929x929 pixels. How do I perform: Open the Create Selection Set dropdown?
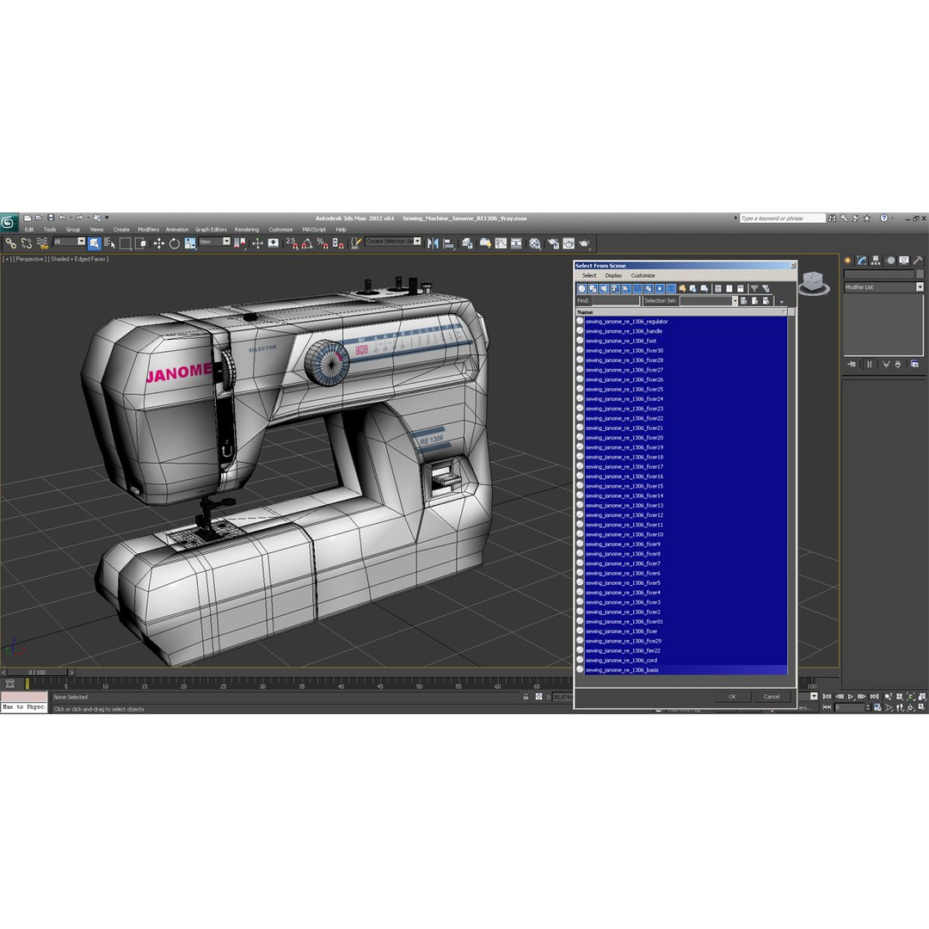393,241
